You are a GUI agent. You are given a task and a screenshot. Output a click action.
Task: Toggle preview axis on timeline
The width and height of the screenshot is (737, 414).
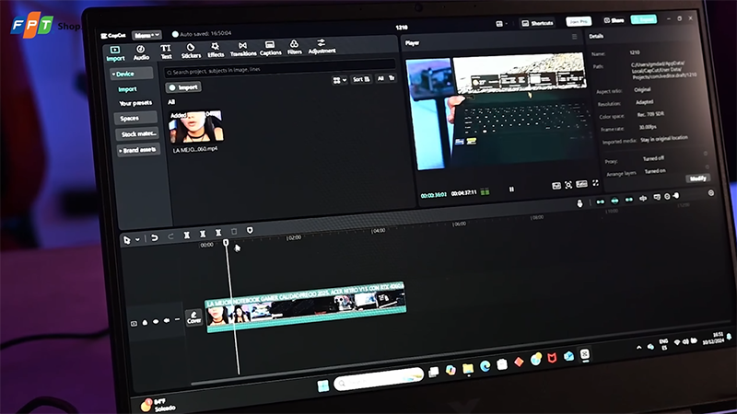(x=643, y=199)
